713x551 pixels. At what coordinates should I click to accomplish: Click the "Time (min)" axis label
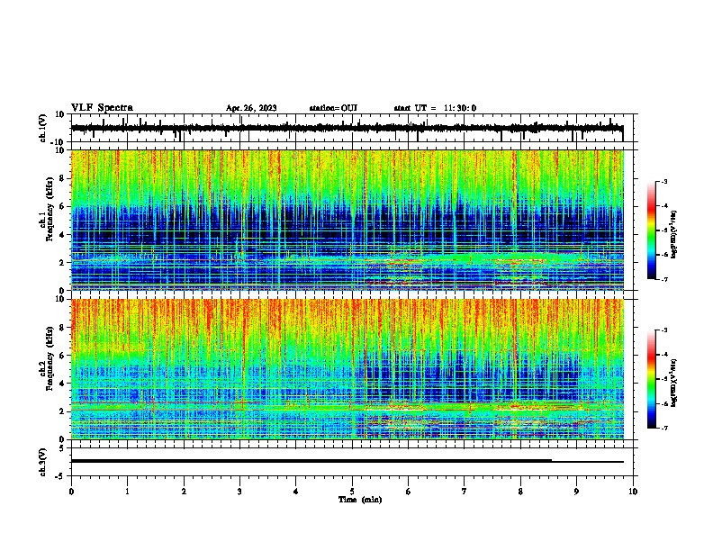click(x=360, y=500)
